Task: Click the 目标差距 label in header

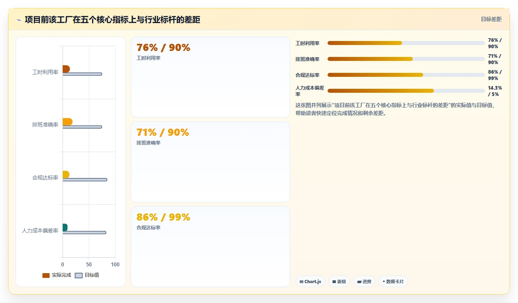Action: pyautogui.click(x=491, y=19)
